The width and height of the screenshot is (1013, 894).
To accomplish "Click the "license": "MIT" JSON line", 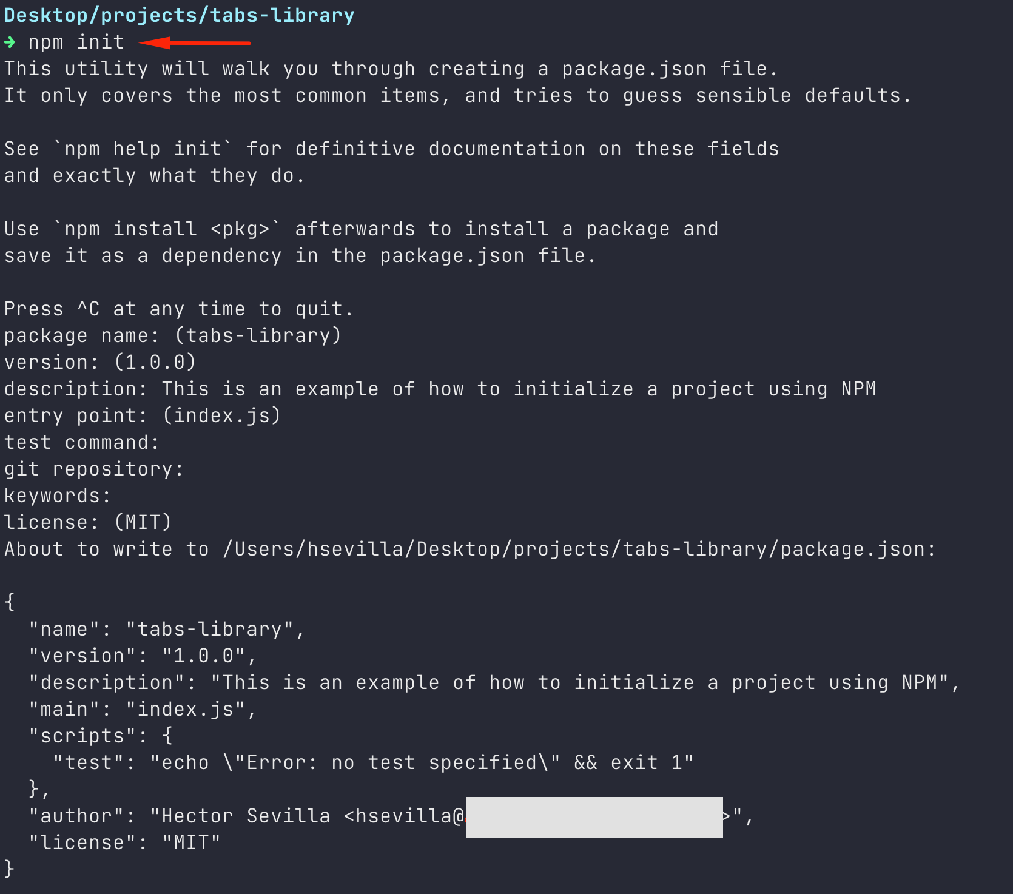I will click(125, 843).
